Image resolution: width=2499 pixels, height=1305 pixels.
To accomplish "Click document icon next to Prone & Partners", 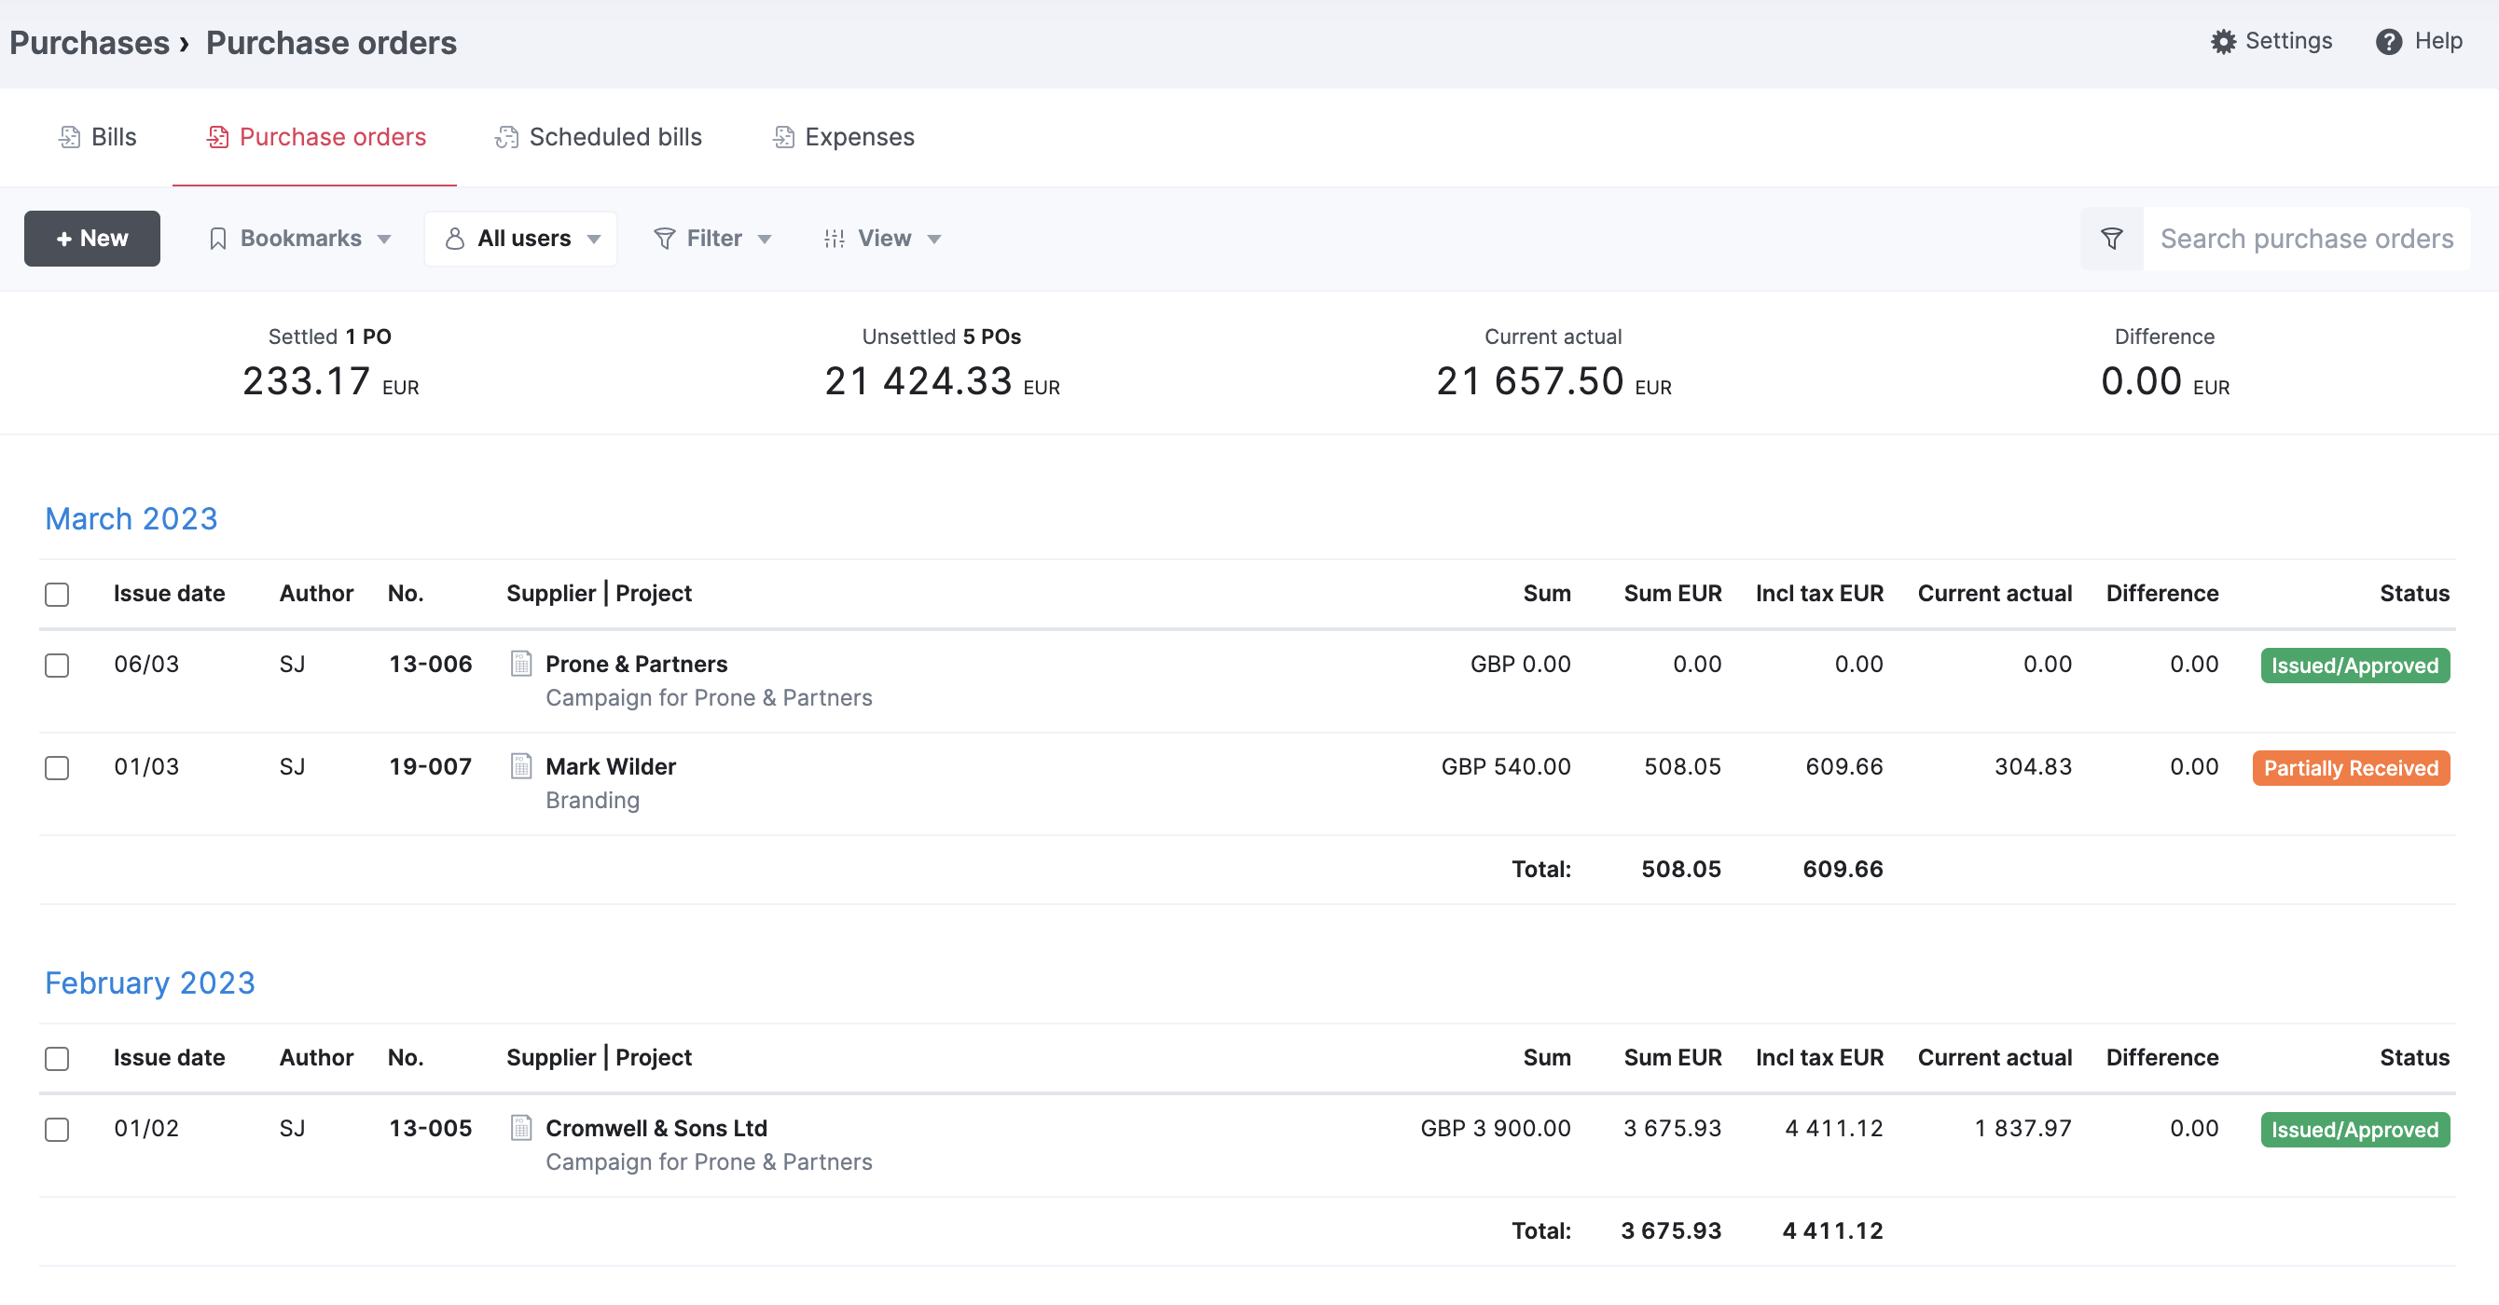I will [521, 664].
